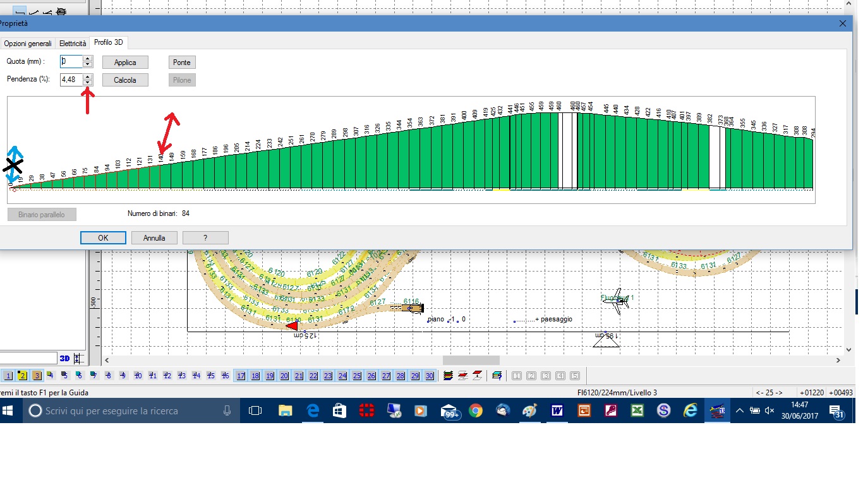Toggle layer 17 button
The width and height of the screenshot is (863, 485).
point(241,376)
